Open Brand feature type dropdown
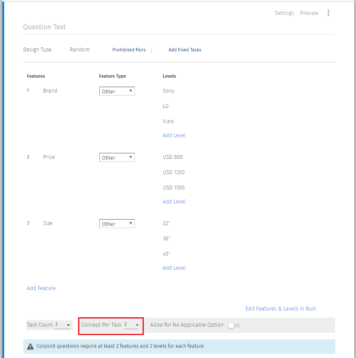356x358 pixels. tap(117, 91)
